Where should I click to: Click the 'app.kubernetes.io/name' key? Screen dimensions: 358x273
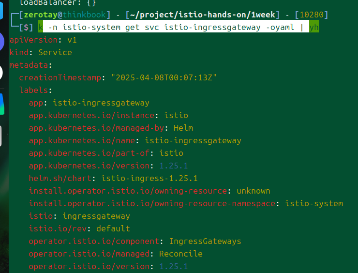coord(82,140)
